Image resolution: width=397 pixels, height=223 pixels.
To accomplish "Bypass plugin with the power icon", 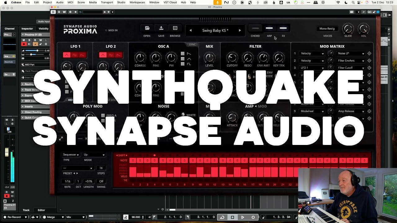I will pyautogui.click(x=53, y=12).
